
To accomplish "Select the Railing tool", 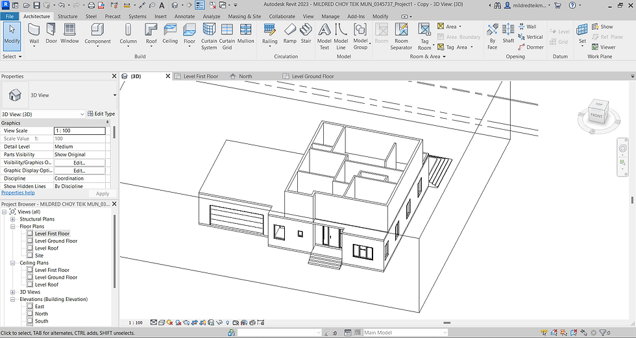I will point(270,34).
